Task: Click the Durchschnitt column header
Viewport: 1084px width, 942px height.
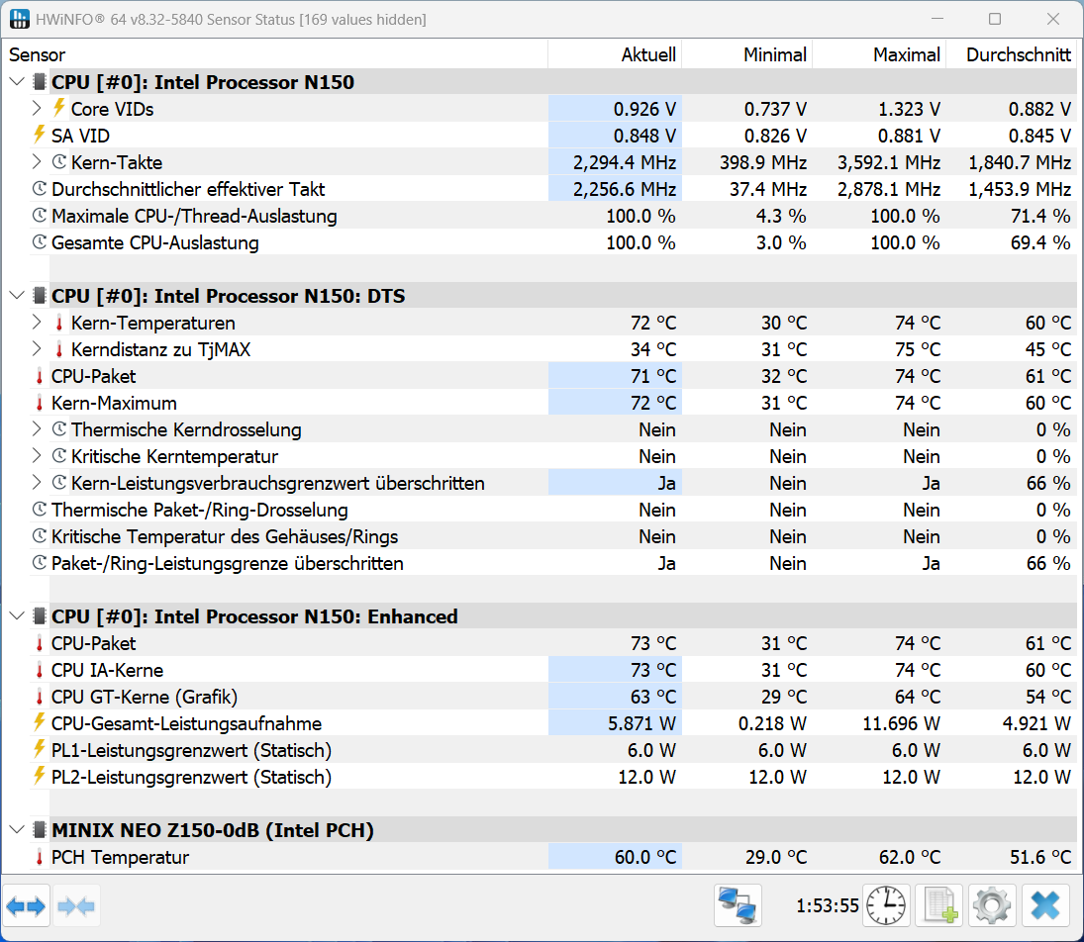Action: pos(1018,55)
